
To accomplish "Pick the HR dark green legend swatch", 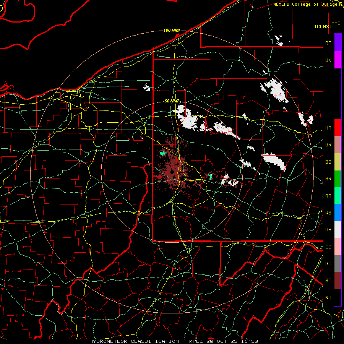I will pos(338,179).
